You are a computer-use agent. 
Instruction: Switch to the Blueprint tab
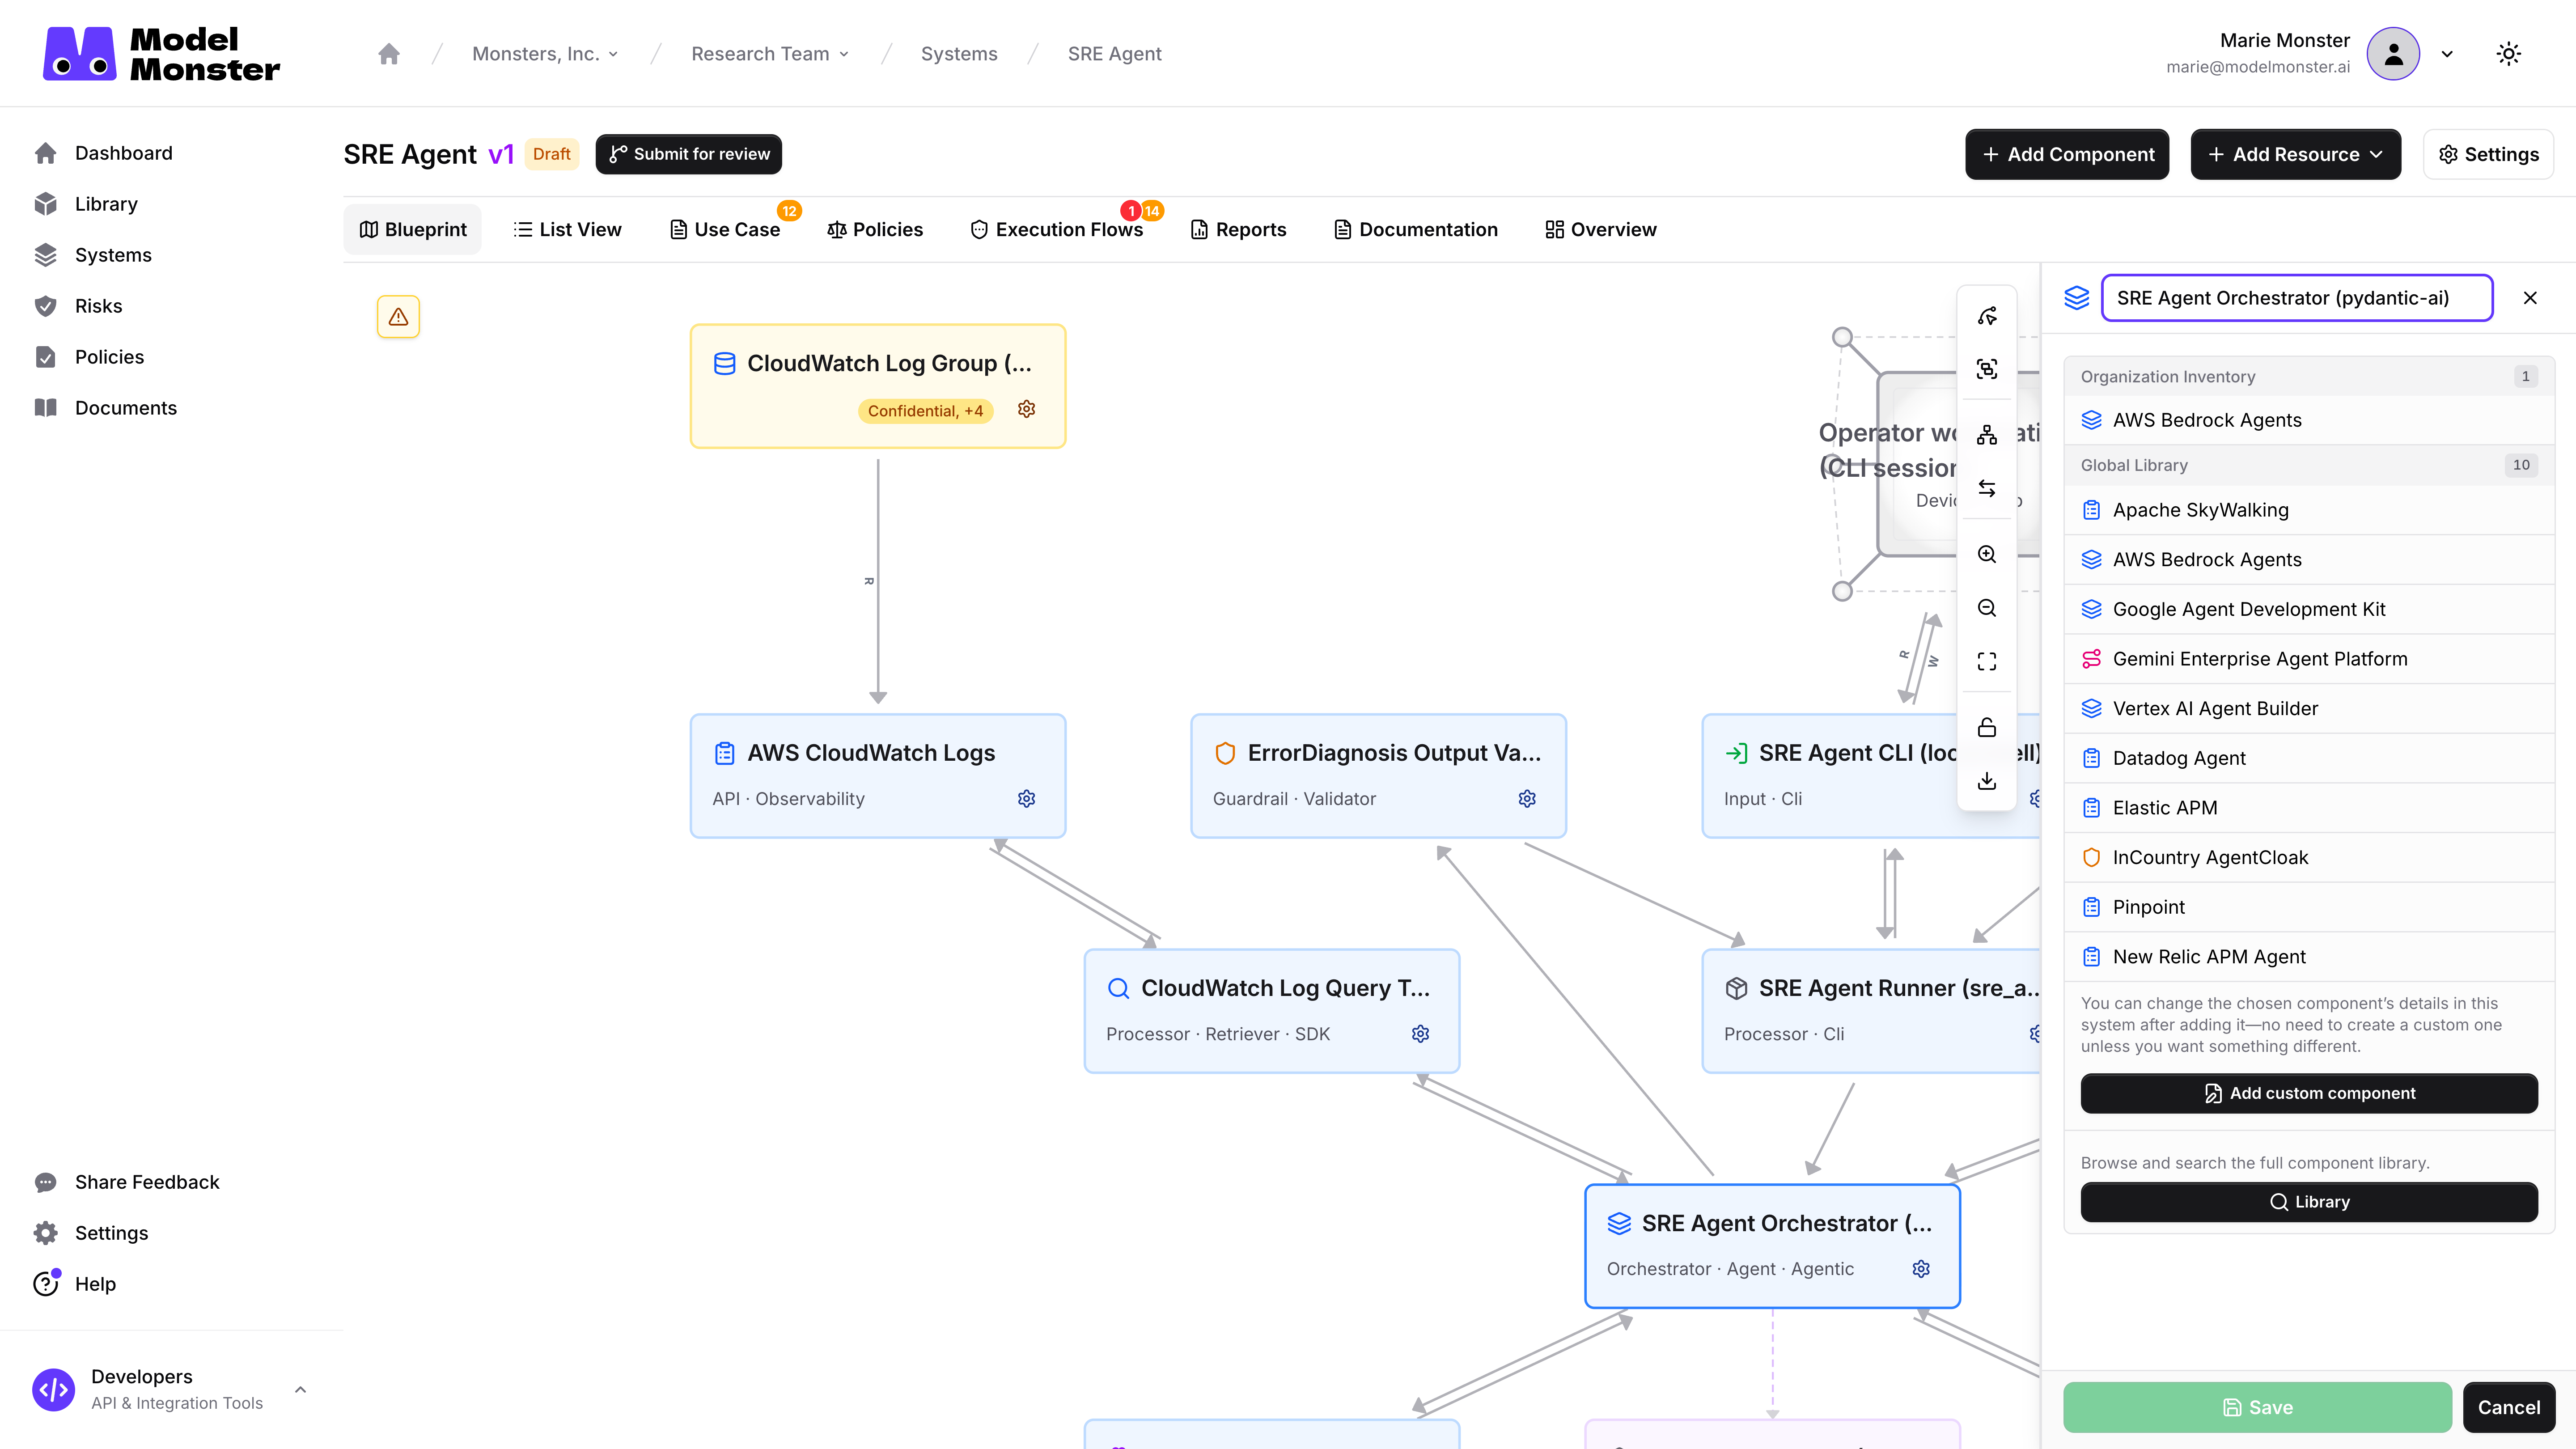pyautogui.click(x=412, y=229)
